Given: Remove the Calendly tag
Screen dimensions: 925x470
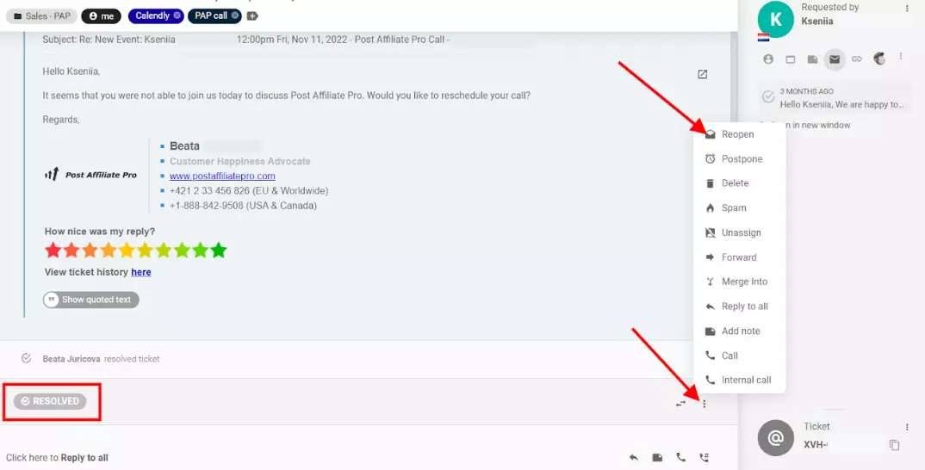Looking at the screenshot, I should (x=177, y=15).
